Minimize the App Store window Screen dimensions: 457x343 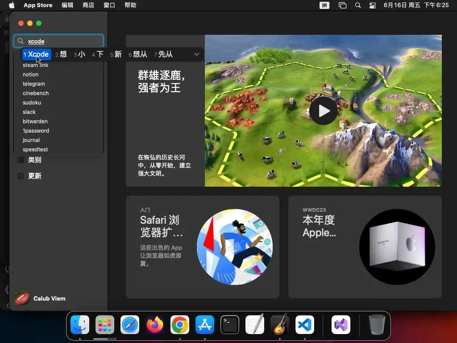tap(30, 23)
